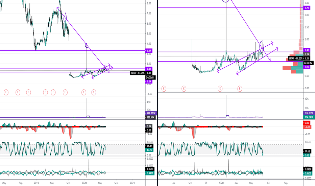The height and width of the screenshot is (186, 315).
Task: Select the teal 0.8603 indicator value label
Action: (x=308, y=173)
